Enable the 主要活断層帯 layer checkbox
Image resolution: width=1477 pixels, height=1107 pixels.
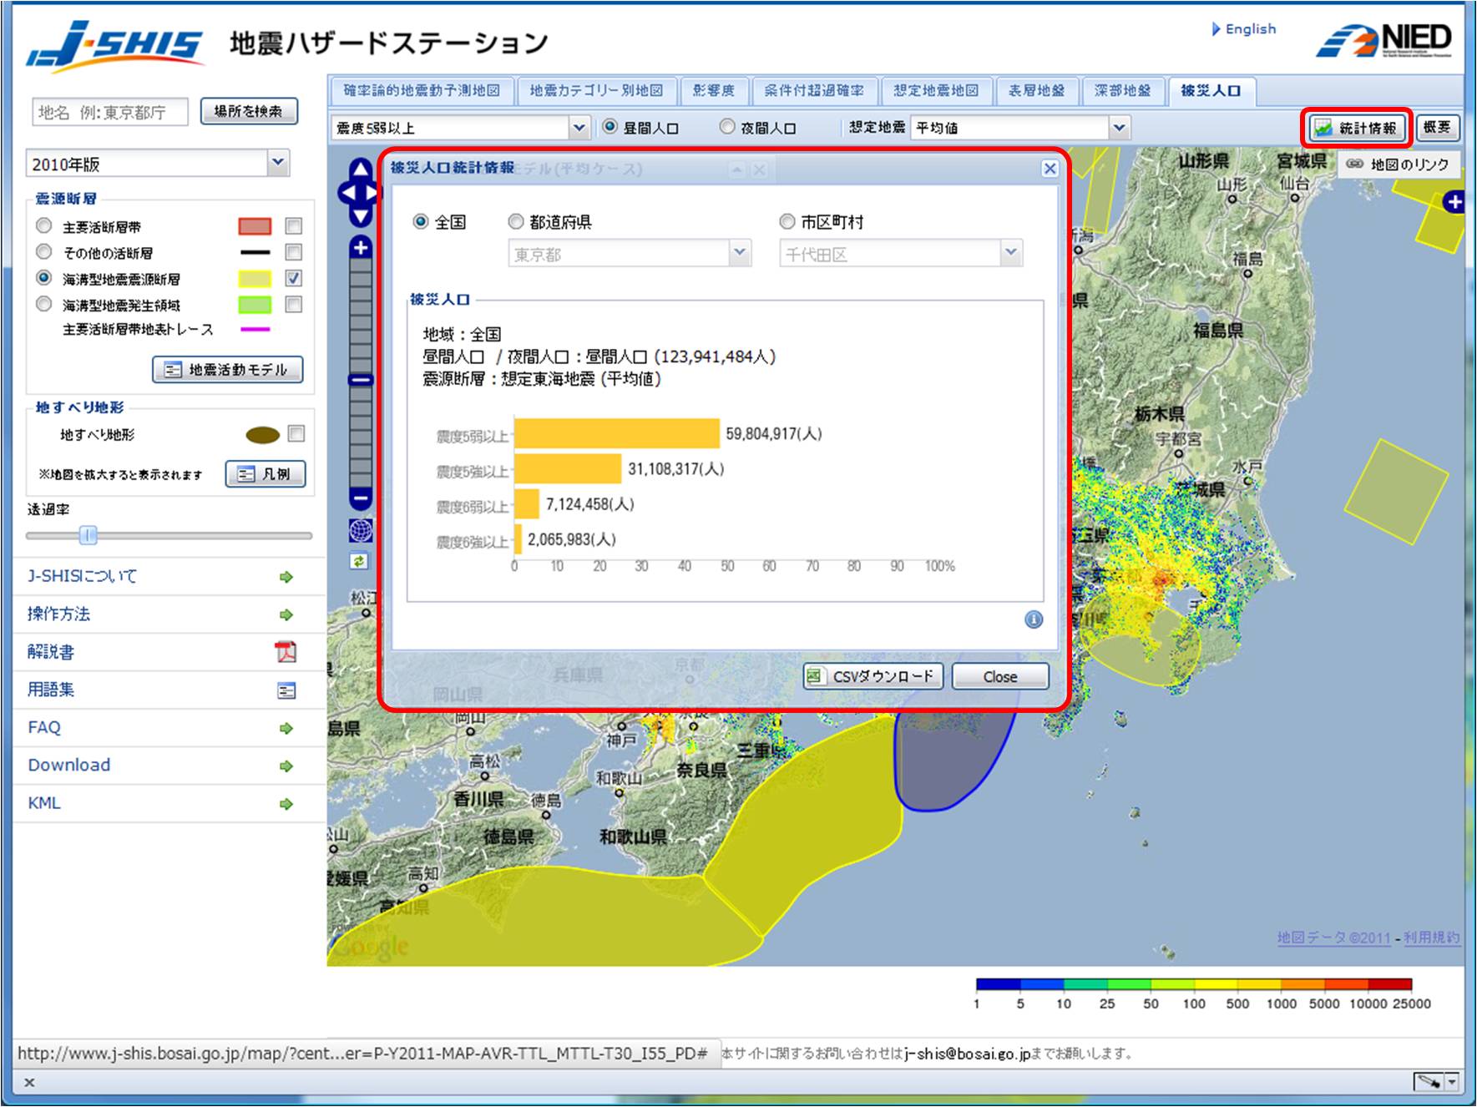pyautogui.click(x=293, y=225)
